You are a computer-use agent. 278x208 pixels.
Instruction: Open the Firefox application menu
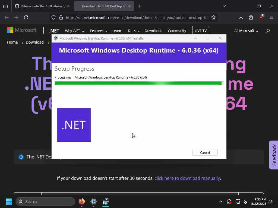(x=271, y=17)
